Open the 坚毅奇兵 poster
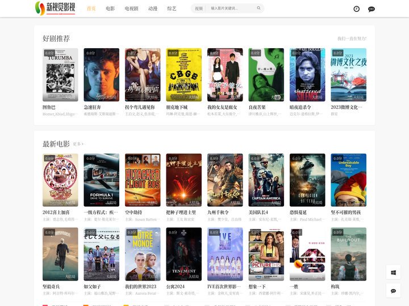409x306 pixels. (60, 254)
